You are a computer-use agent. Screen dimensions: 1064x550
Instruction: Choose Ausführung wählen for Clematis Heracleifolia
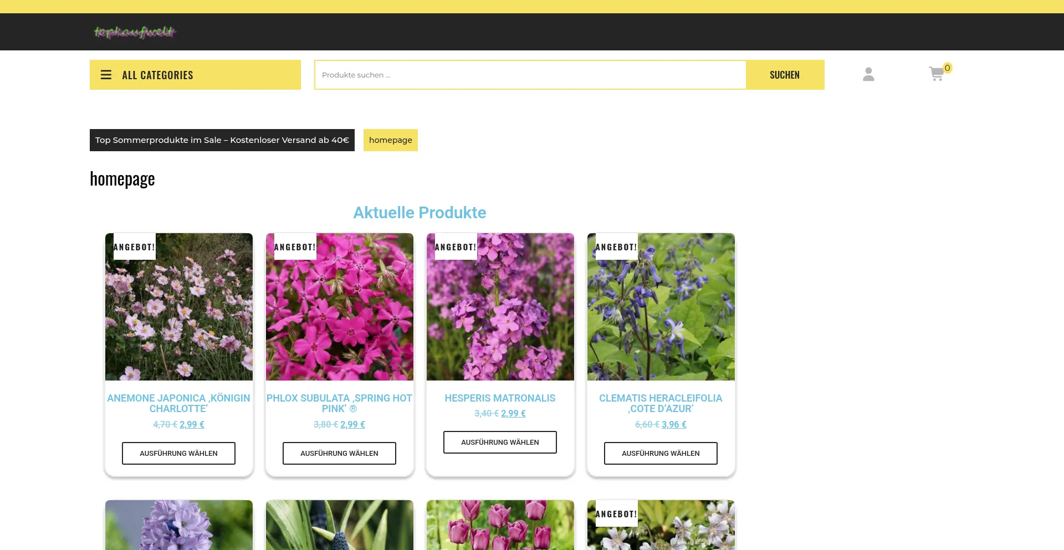click(x=661, y=453)
